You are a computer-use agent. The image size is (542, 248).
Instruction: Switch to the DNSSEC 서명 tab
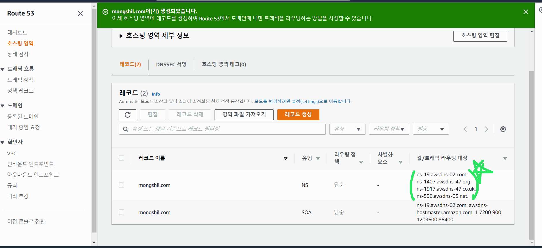pyautogui.click(x=171, y=64)
